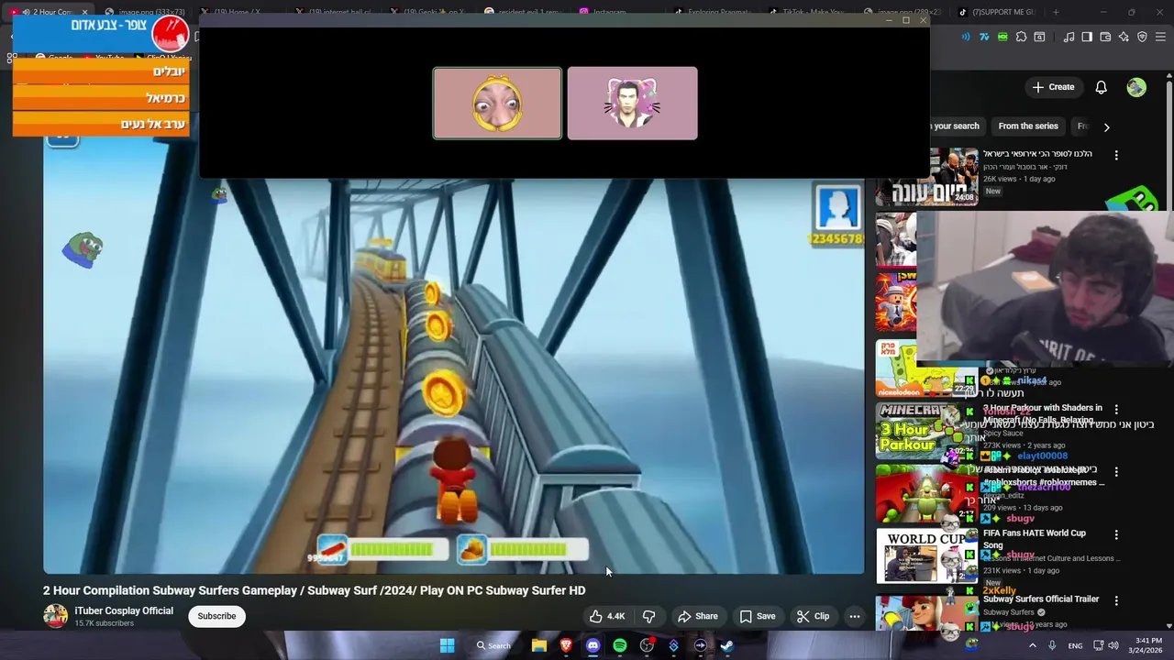Select the 'From the series' filter chip
The height and width of the screenshot is (660, 1174).
pyautogui.click(x=1028, y=126)
